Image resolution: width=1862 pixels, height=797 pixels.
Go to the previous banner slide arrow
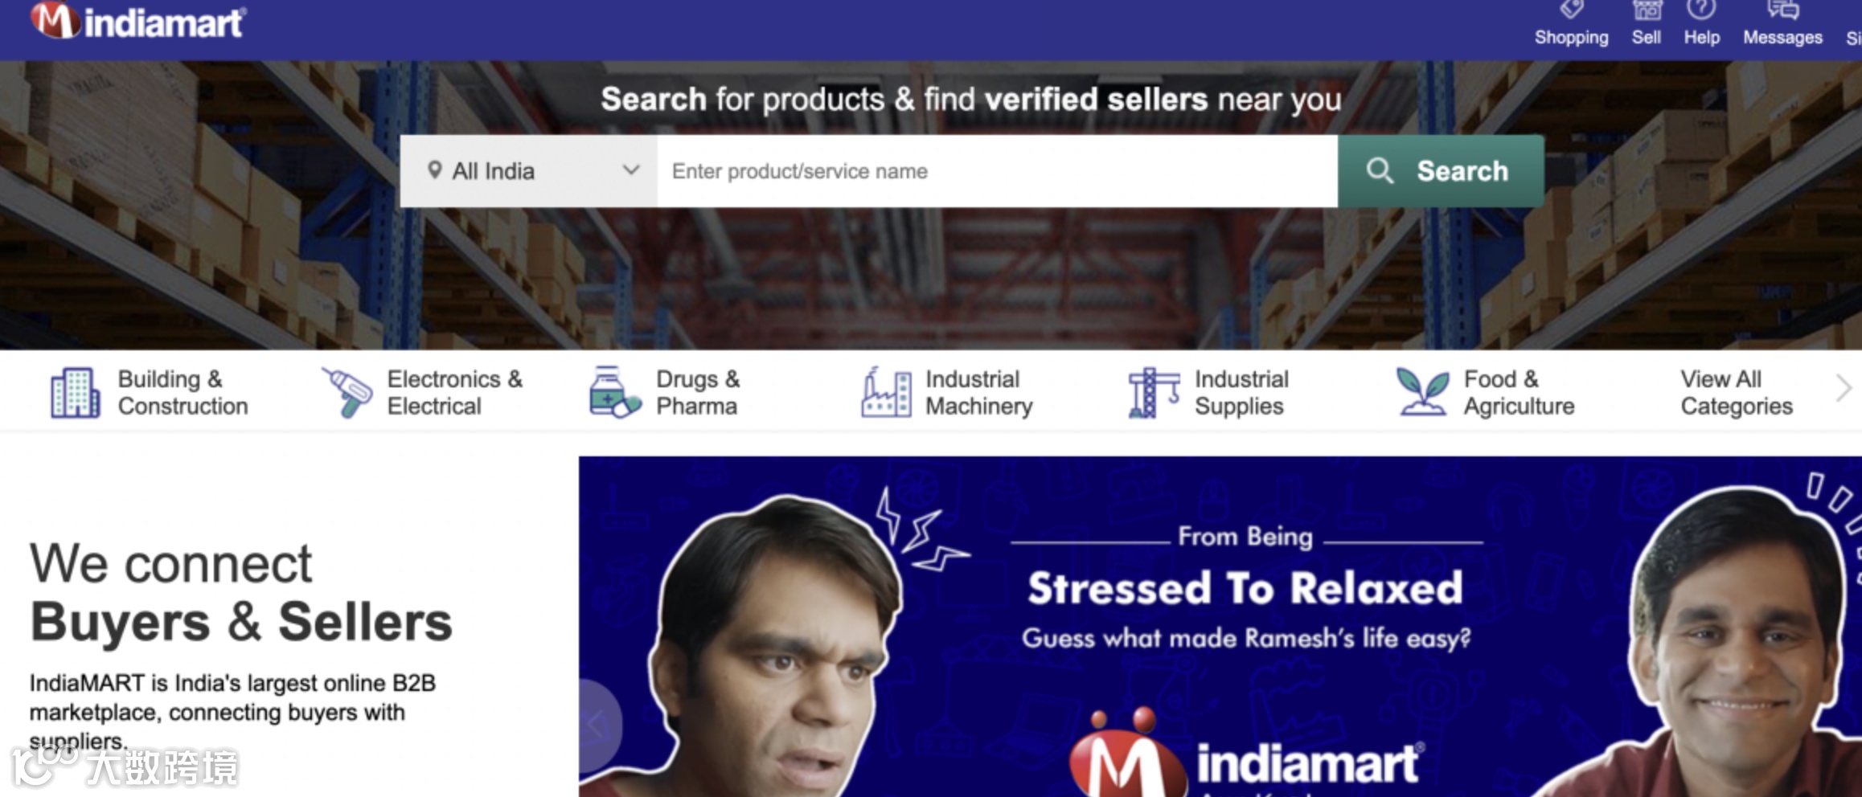pos(598,725)
